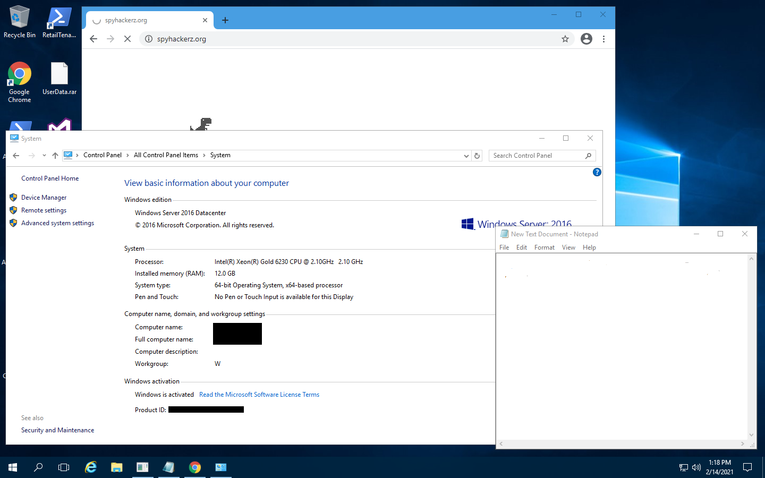Focus Chrome's address bar showing spyhackerz.org
This screenshot has width=765, height=478.
point(356,39)
